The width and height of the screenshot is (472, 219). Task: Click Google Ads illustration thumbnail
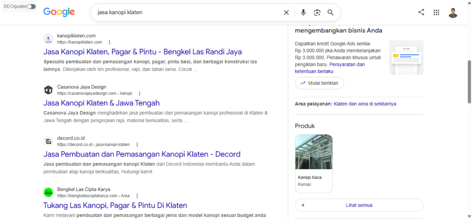(x=406, y=58)
